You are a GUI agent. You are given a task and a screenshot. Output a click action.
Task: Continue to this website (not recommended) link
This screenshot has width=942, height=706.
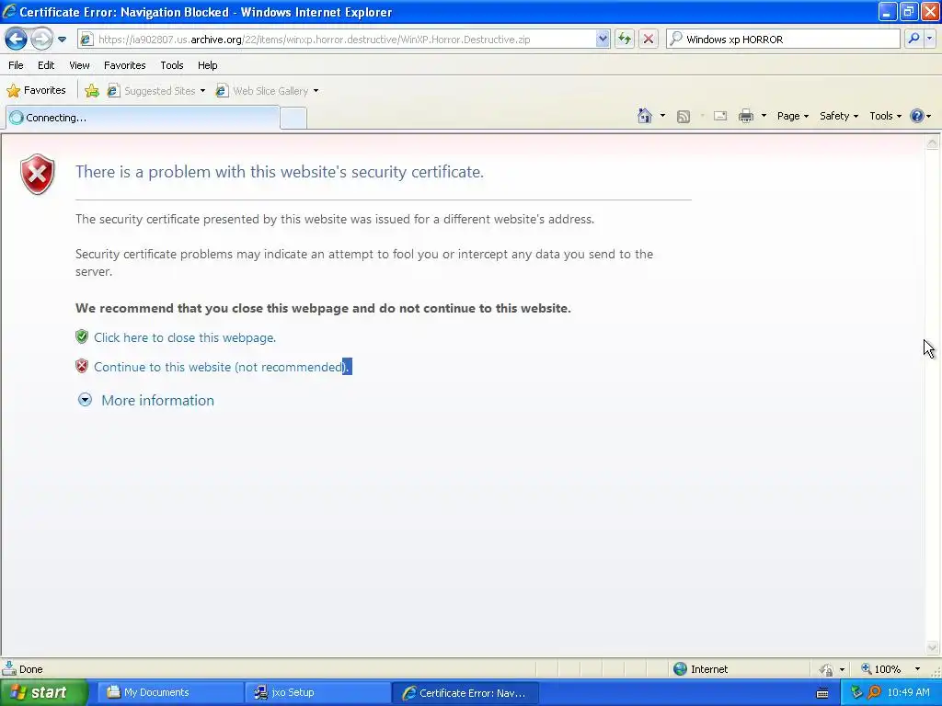tap(223, 367)
